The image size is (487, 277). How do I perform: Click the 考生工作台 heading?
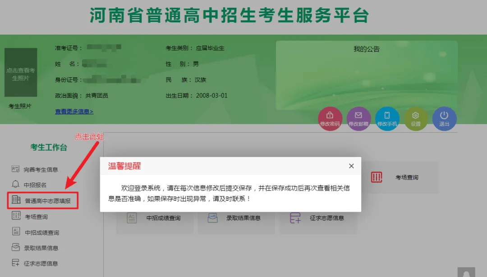tap(48, 147)
